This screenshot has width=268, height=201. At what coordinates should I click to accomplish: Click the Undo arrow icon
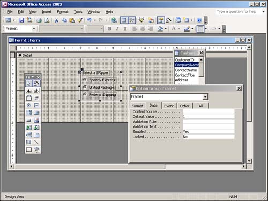(90, 20)
